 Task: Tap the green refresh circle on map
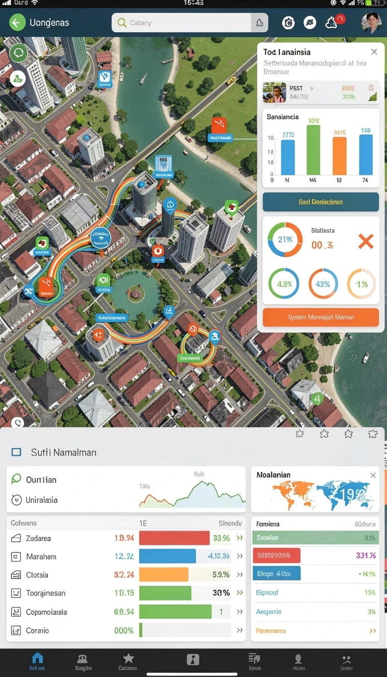pyautogui.click(x=19, y=52)
